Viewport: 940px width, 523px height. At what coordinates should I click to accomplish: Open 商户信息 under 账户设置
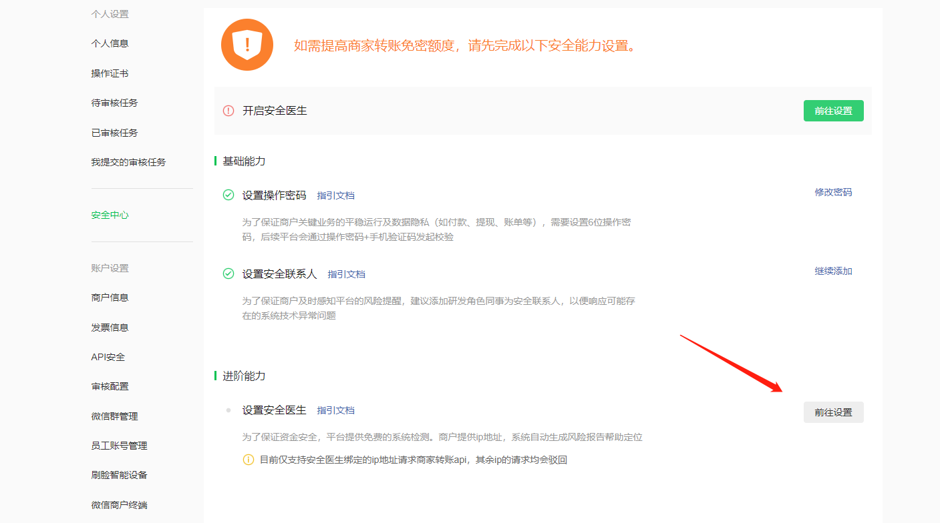(110, 298)
